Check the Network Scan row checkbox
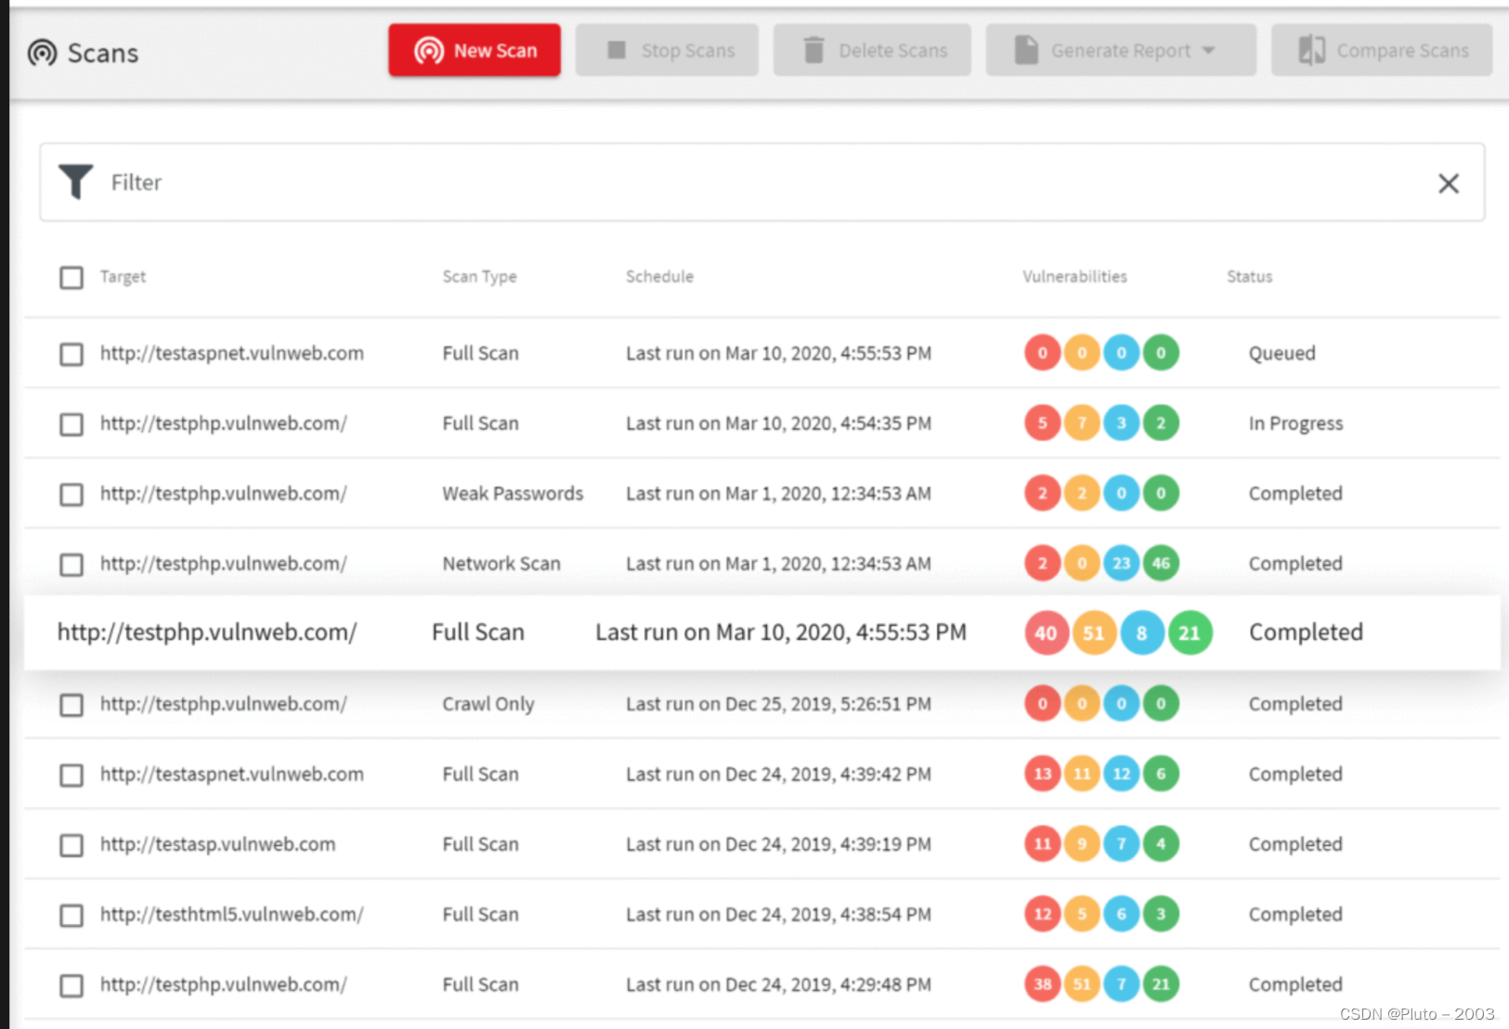 click(x=72, y=565)
